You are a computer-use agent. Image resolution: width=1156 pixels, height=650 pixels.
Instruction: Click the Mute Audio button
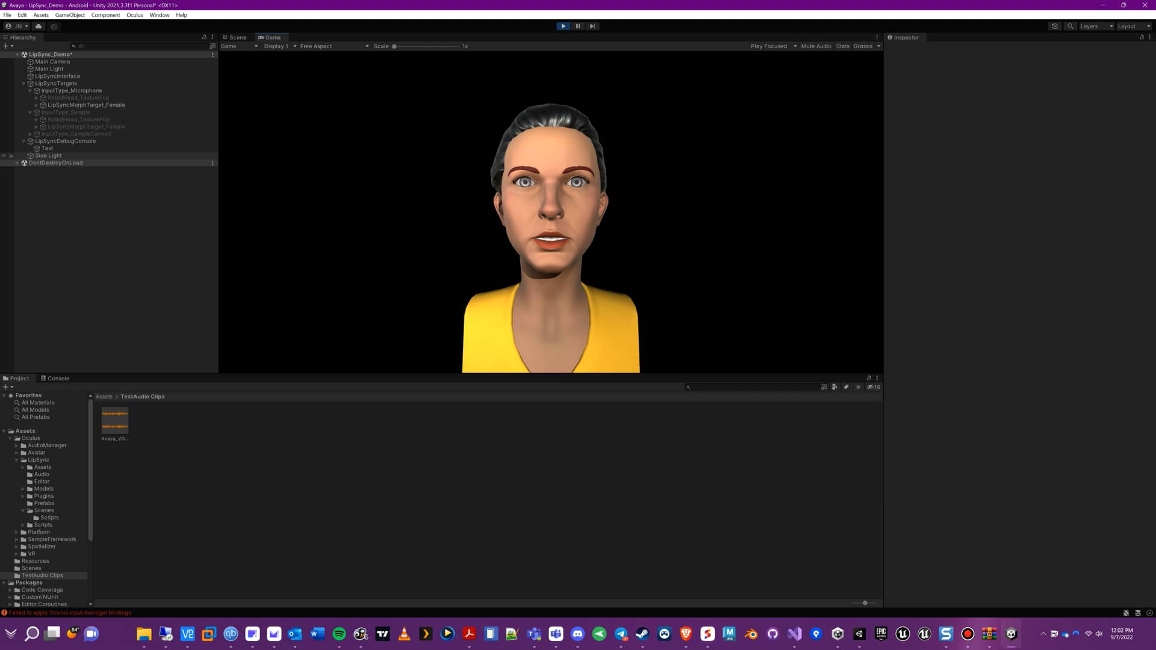[815, 46]
